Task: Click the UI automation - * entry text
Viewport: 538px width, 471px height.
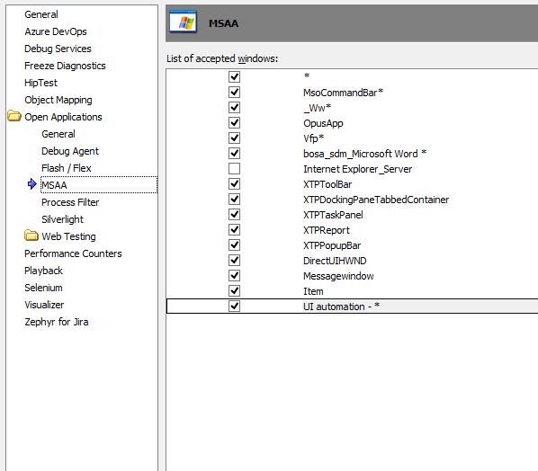Action: pos(341,307)
